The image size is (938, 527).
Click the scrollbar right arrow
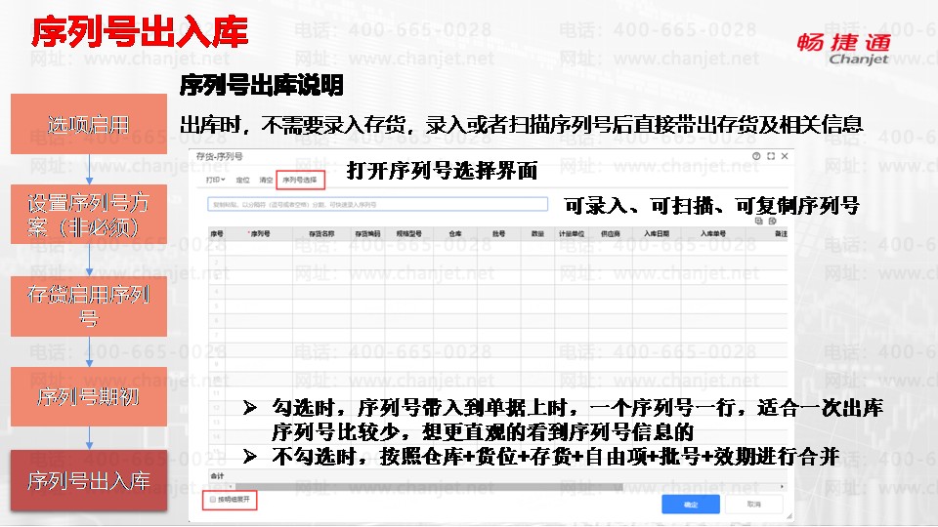point(782,487)
